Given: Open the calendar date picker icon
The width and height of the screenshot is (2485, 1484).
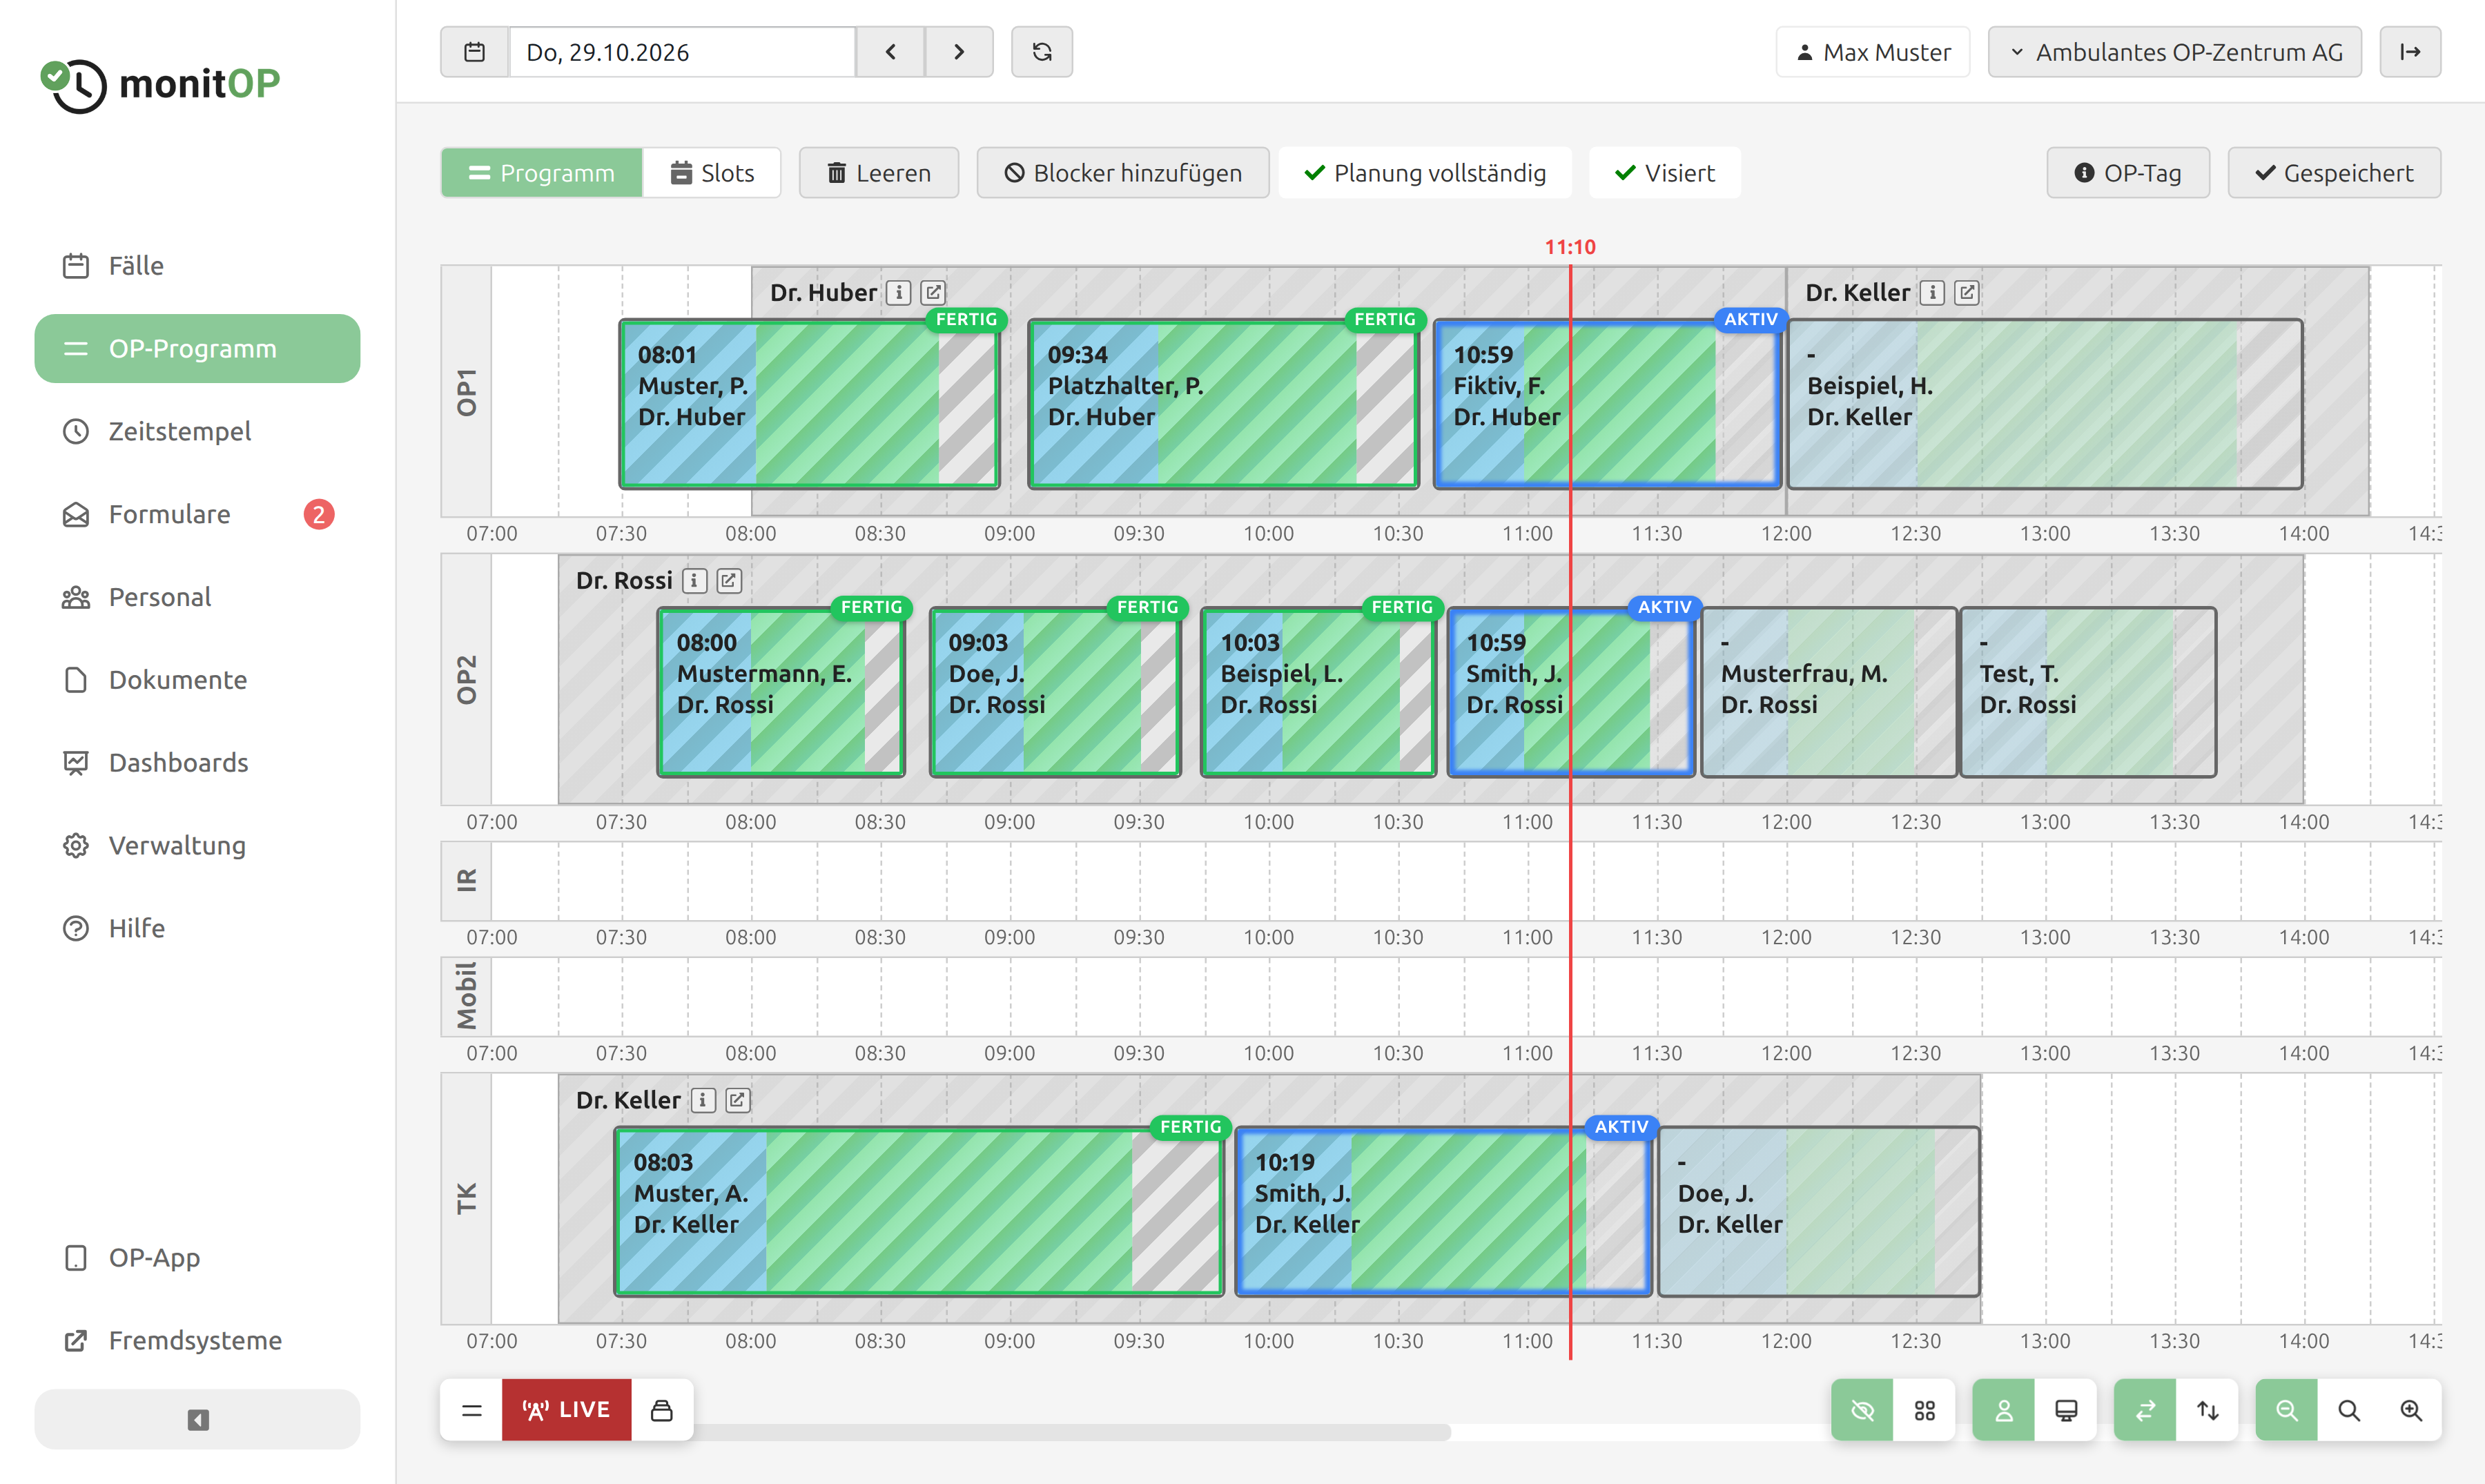Looking at the screenshot, I should (x=475, y=52).
